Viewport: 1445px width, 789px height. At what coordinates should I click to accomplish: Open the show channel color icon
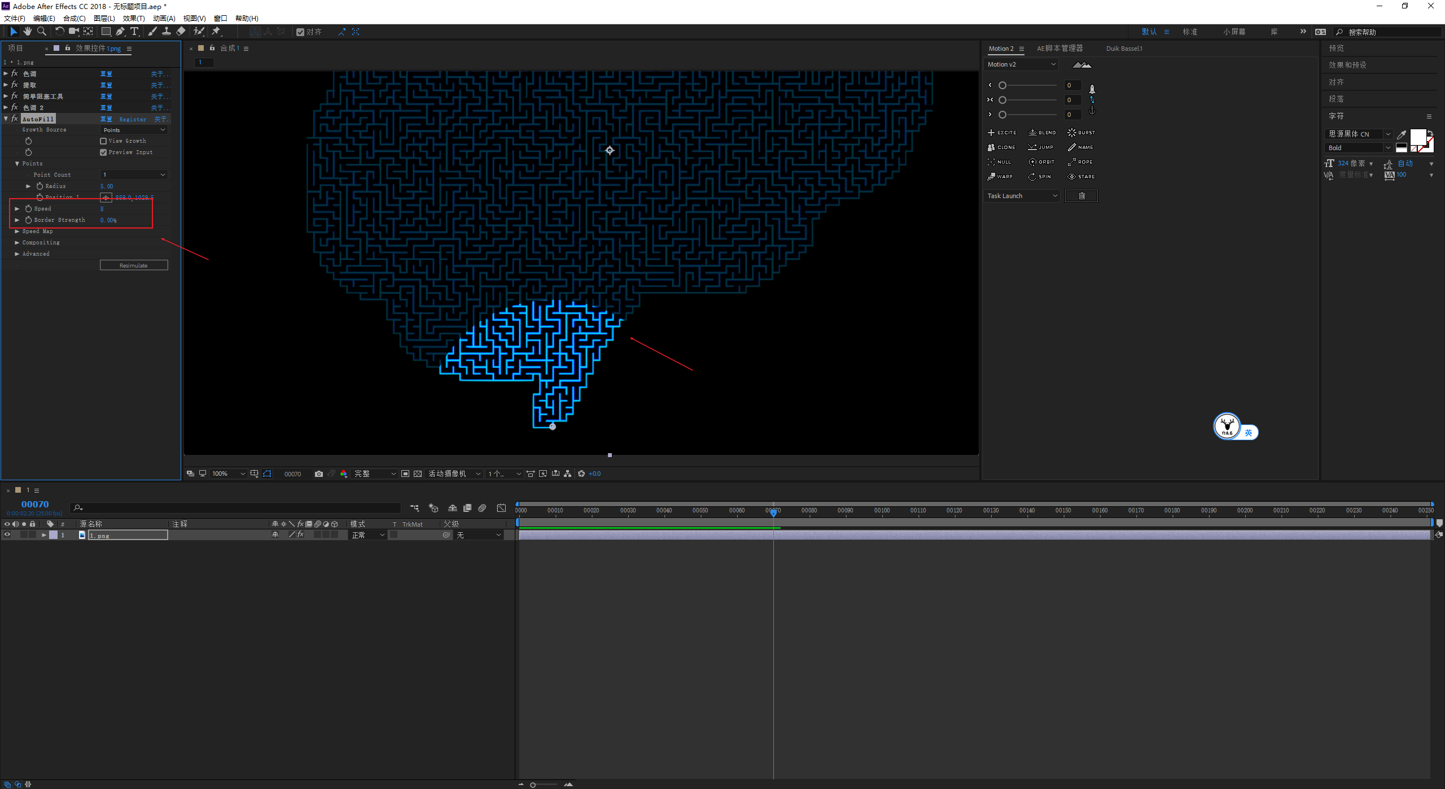[x=344, y=474]
